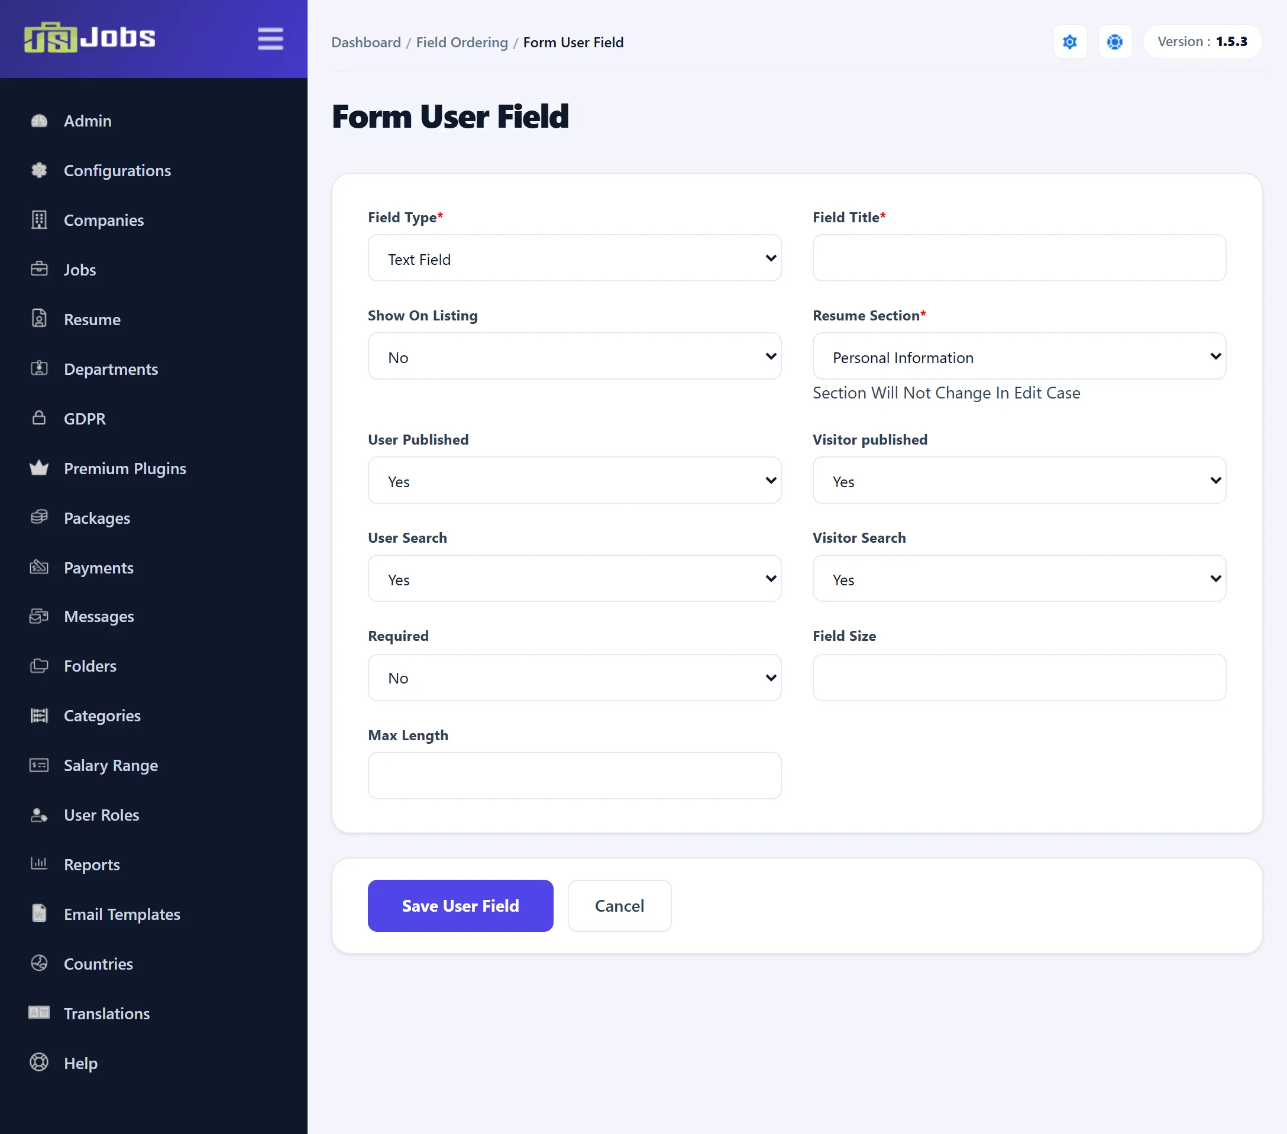The width and height of the screenshot is (1287, 1134).
Task: Click the GDPR lock icon
Action: click(39, 419)
